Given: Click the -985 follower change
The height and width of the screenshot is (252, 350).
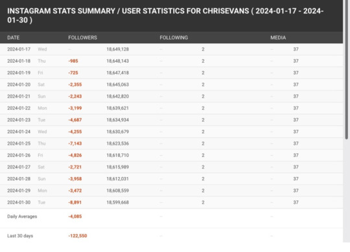Looking at the screenshot, I should (73, 61).
